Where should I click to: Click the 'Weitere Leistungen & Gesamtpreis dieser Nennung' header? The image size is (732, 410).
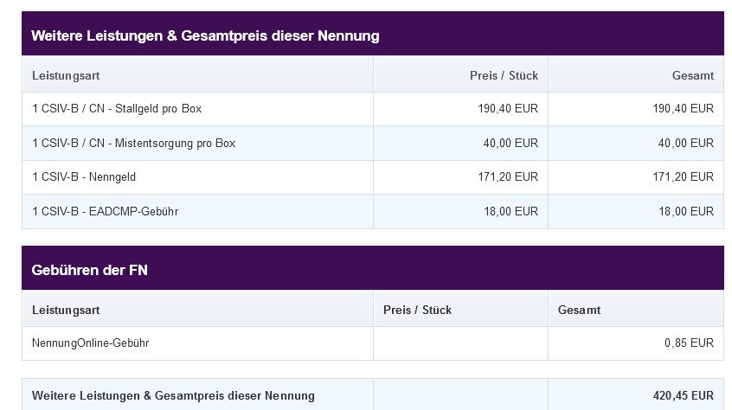point(205,36)
